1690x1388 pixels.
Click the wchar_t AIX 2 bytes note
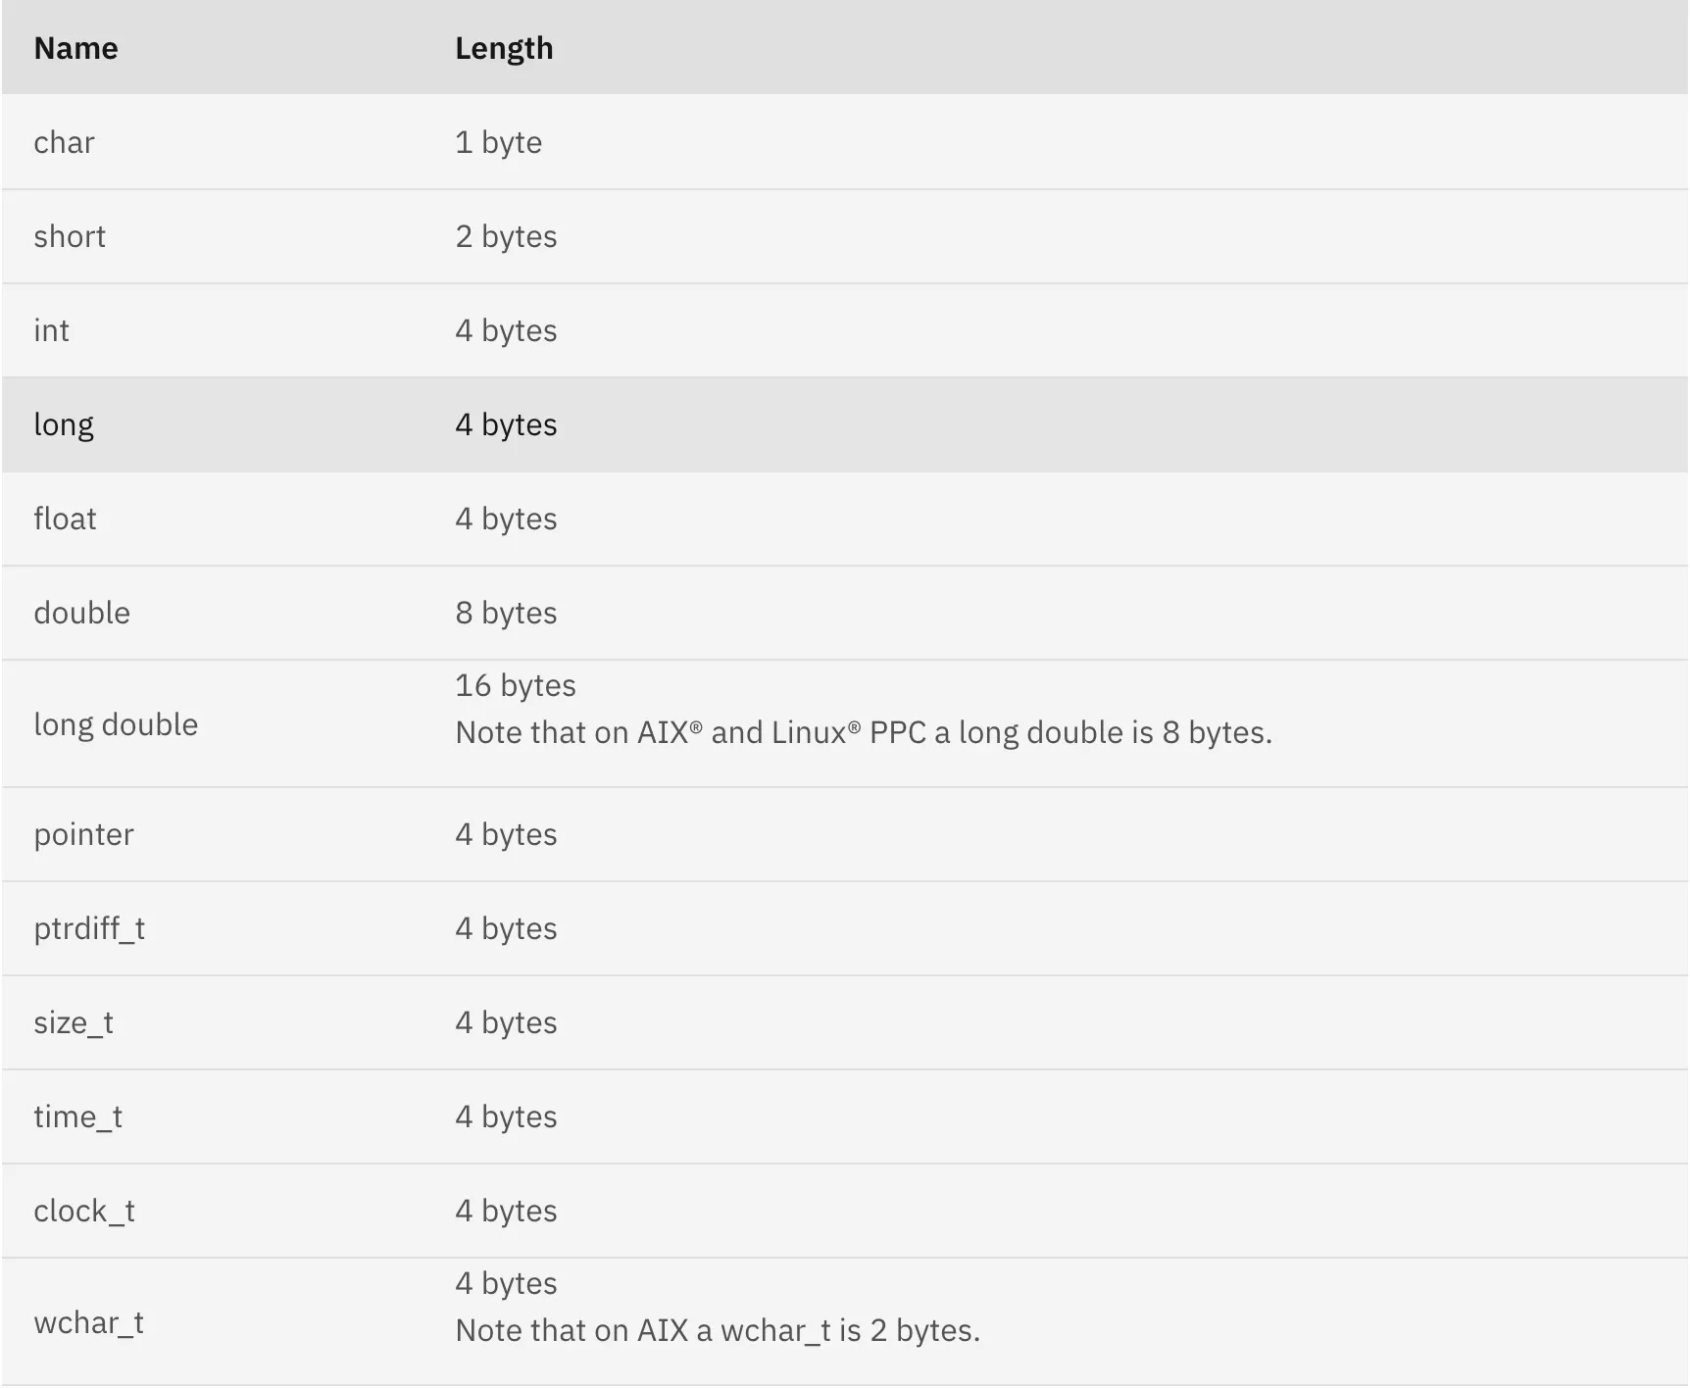click(x=718, y=1330)
